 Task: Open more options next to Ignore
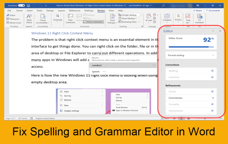[x=104, y=72]
